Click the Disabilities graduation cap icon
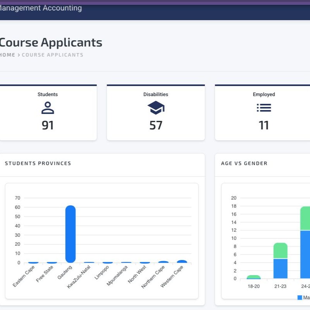 (x=156, y=108)
